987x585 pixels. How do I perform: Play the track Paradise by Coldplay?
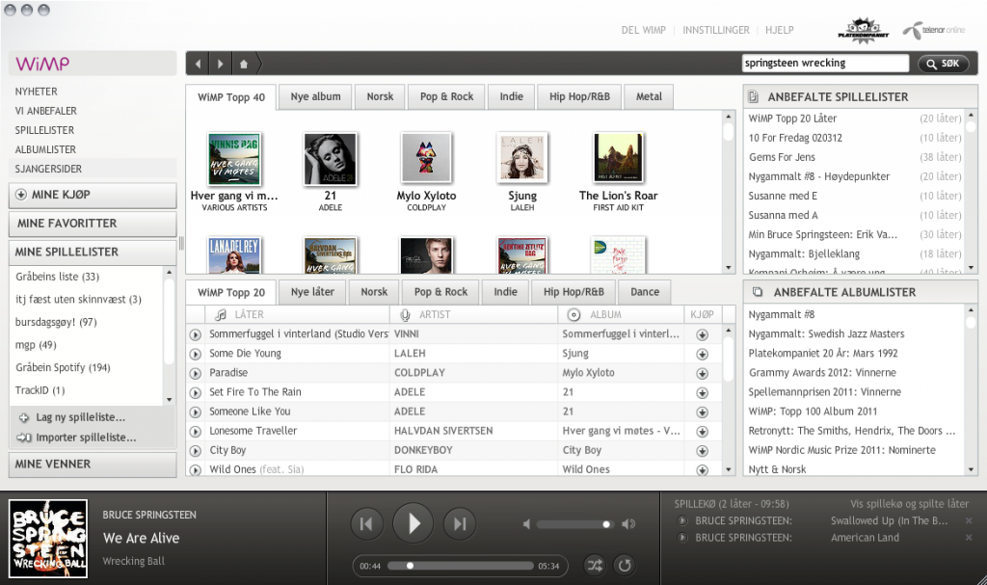pyautogui.click(x=196, y=373)
